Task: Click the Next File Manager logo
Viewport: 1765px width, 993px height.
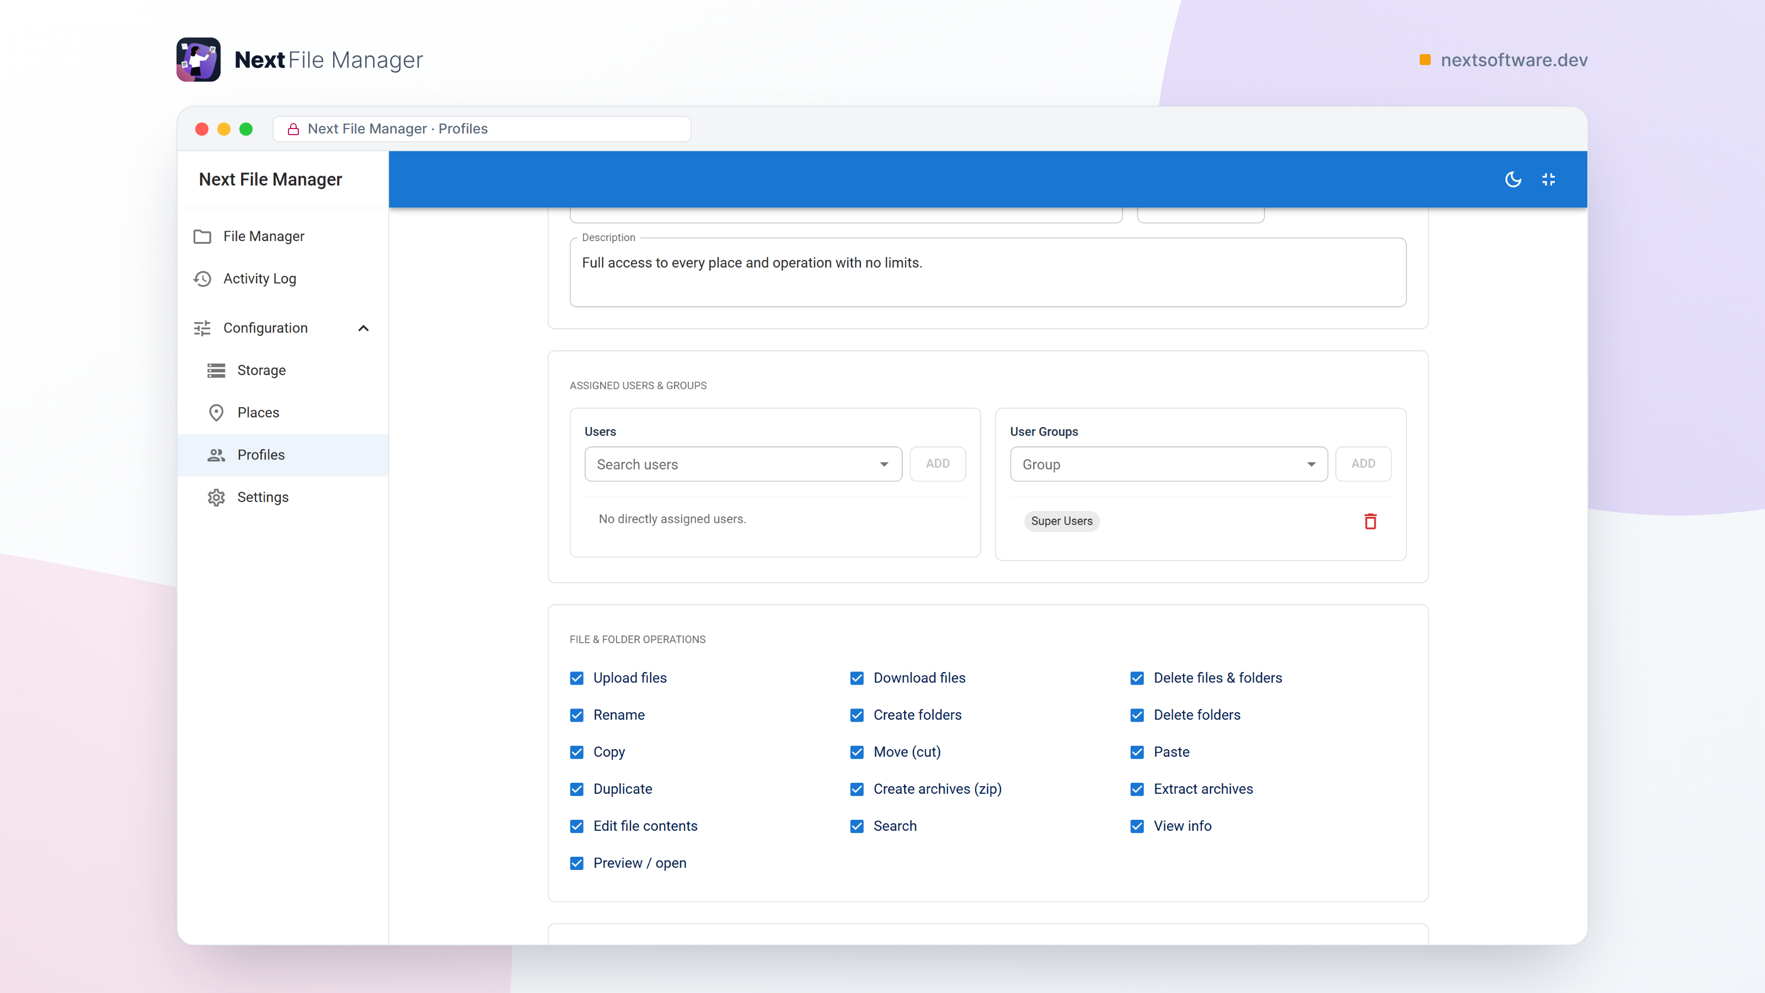Action: pos(199,60)
